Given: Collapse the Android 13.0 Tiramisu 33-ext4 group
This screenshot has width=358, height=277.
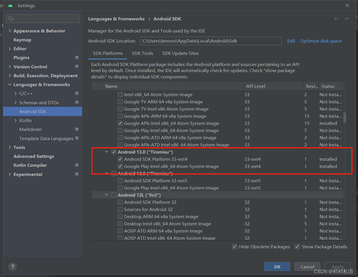Looking at the screenshot, I should tap(107, 152).
